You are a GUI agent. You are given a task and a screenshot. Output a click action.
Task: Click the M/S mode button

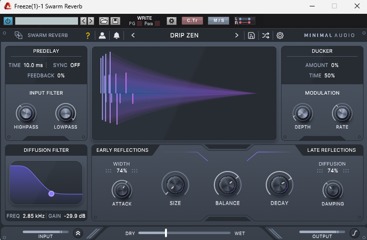tap(219, 21)
